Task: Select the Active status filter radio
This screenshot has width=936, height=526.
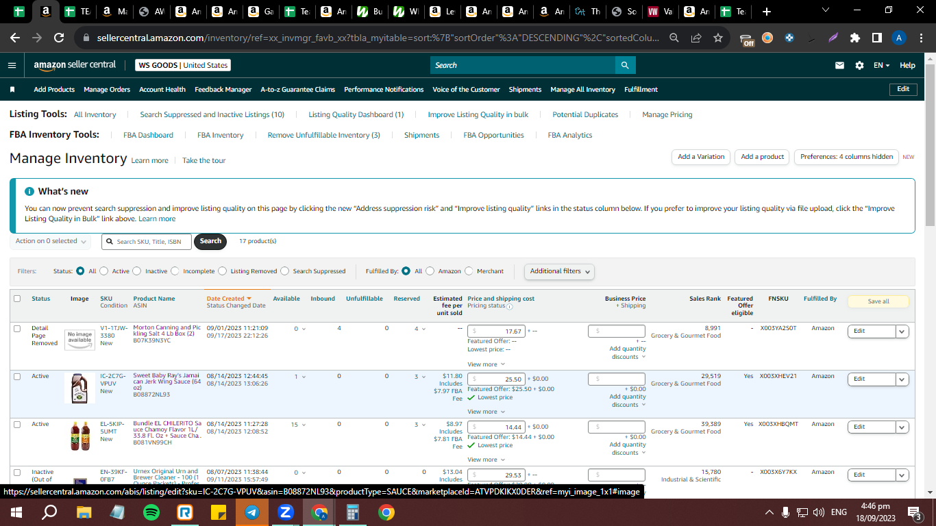Action: (104, 271)
